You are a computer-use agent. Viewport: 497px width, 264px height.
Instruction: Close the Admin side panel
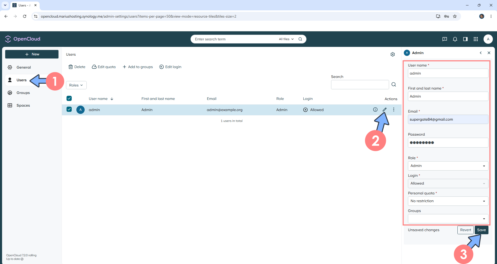[x=489, y=53]
